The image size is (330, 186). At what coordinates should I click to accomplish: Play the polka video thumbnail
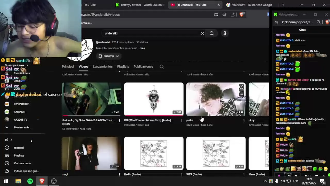click(x=216, y=99)
